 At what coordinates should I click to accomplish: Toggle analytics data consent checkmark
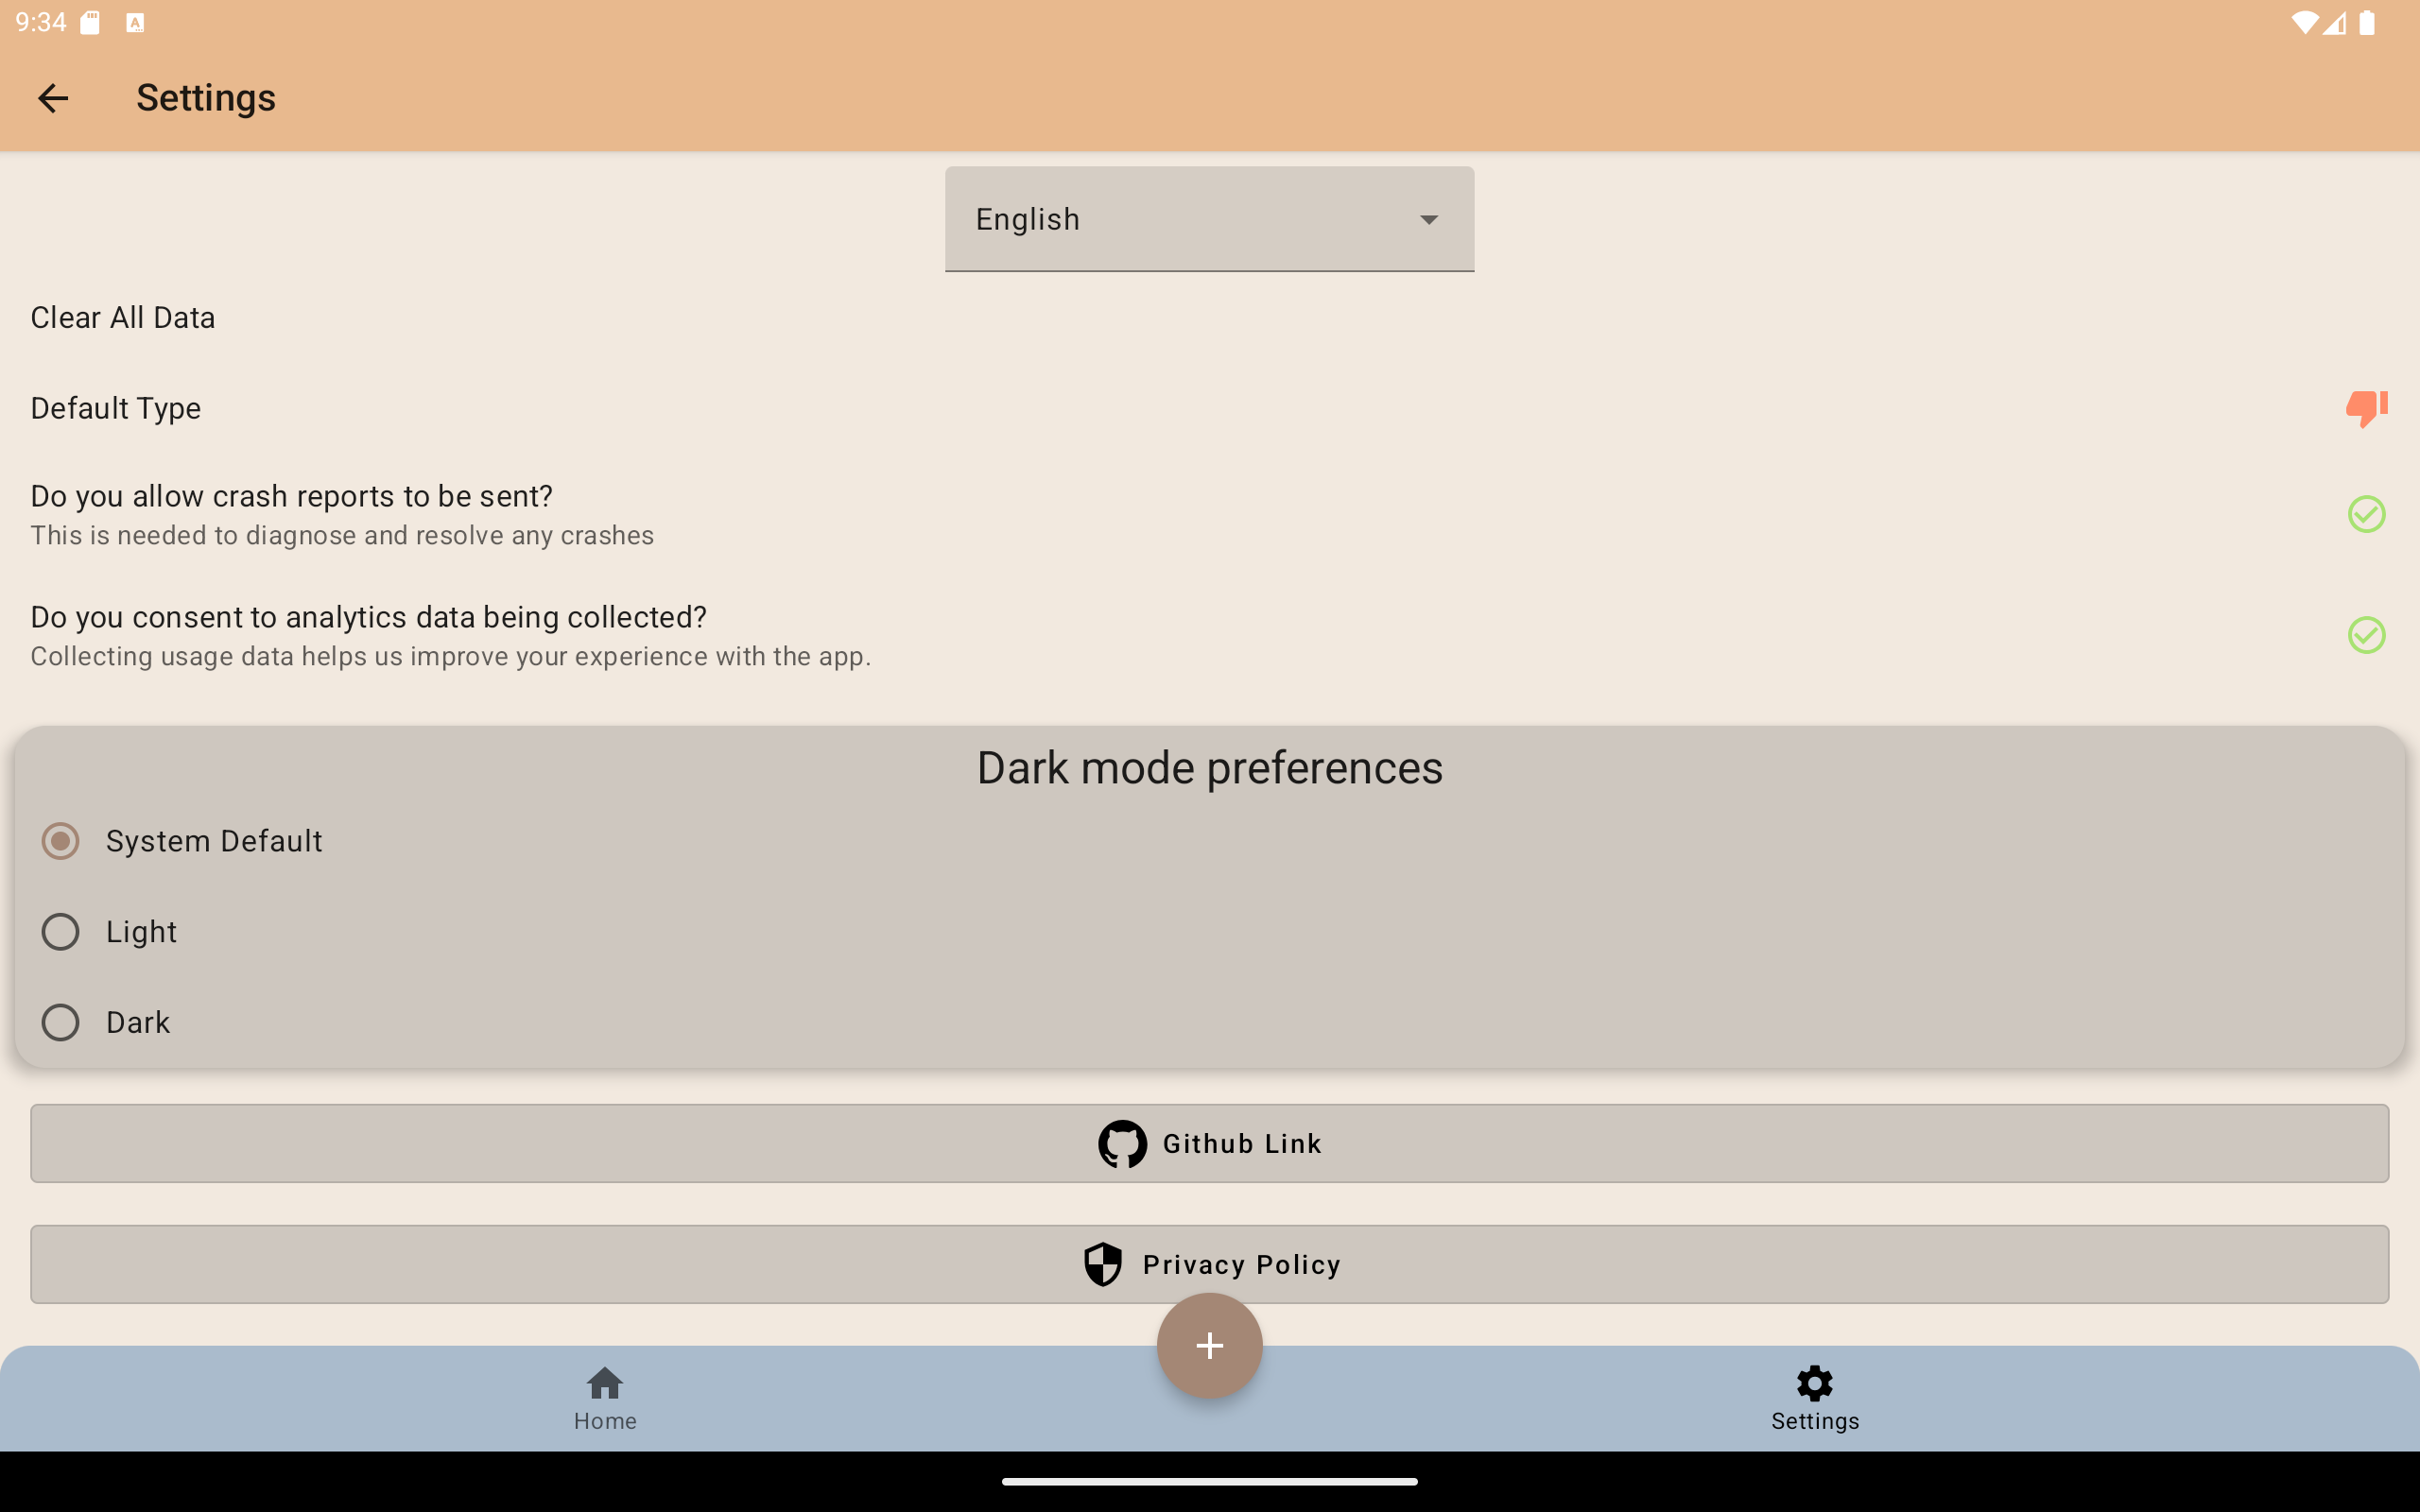pos(2366,635)
